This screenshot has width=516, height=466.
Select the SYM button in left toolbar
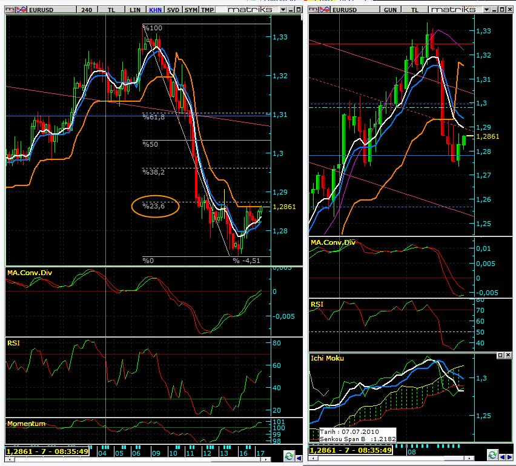pyautogui.click(x=190, y=10)
